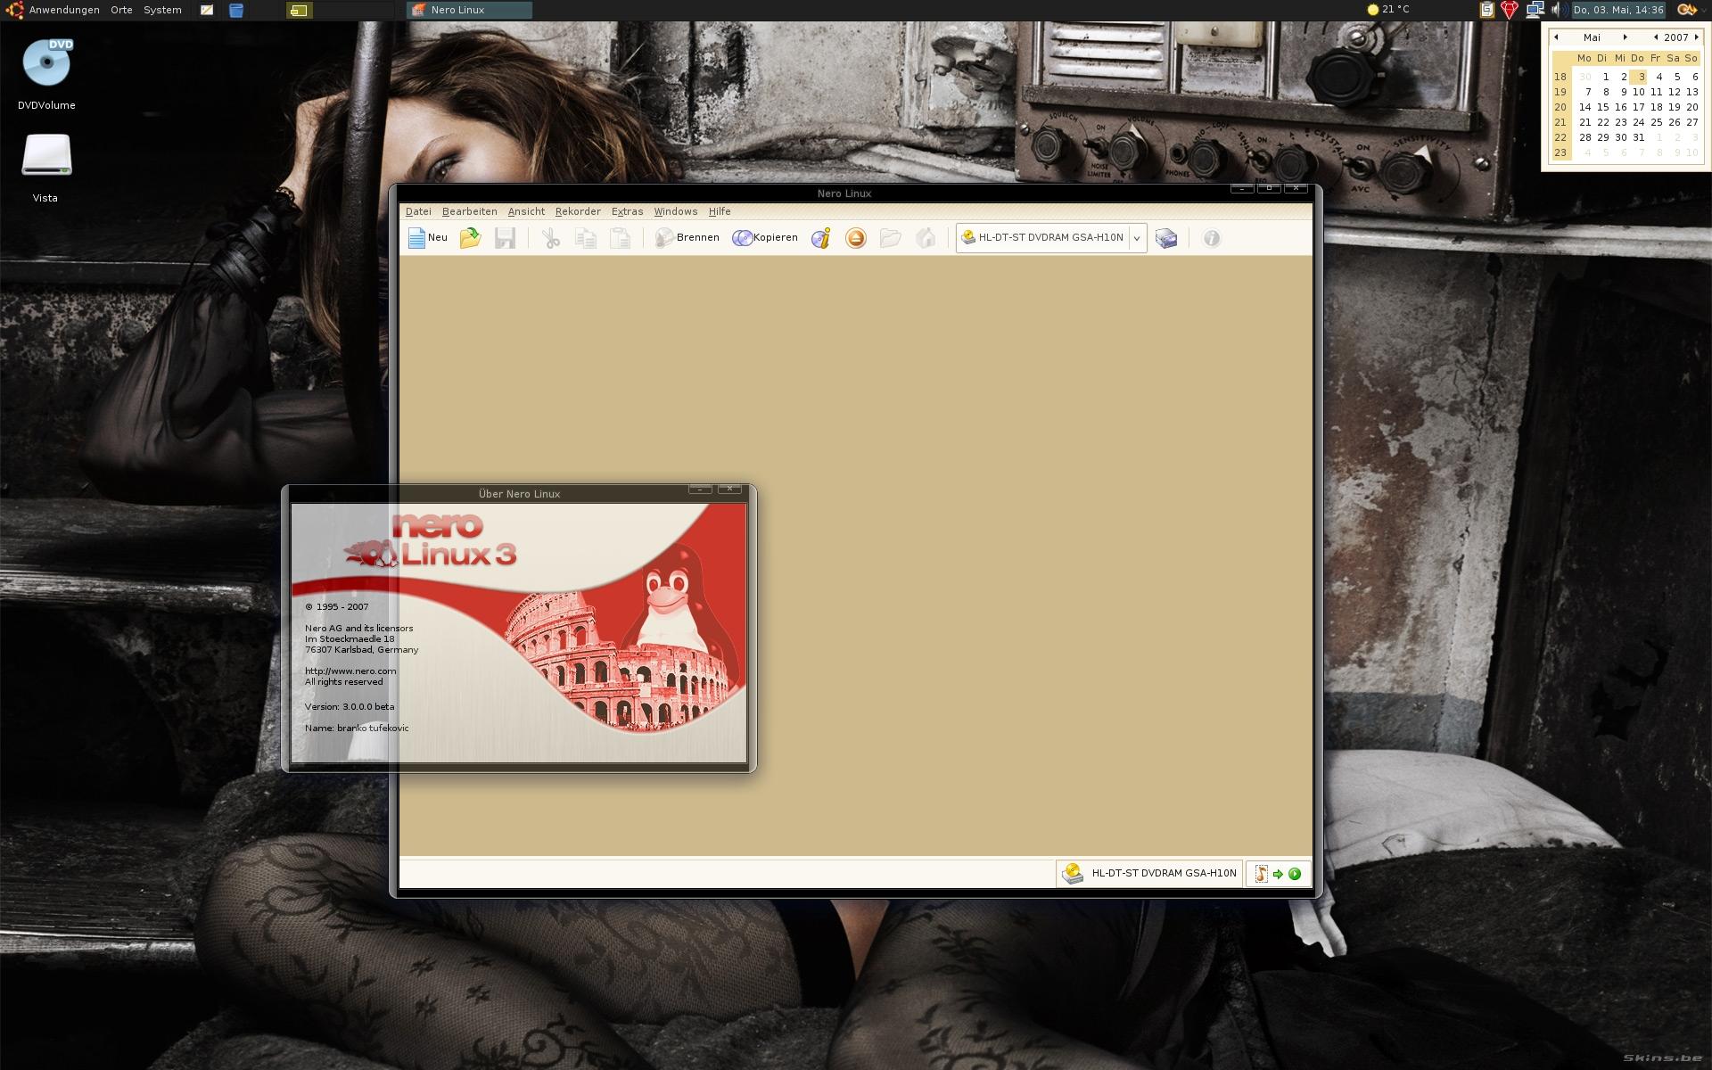Click the save floppy disk icon

506,238
